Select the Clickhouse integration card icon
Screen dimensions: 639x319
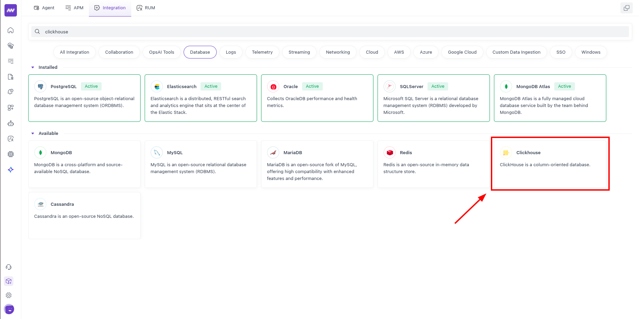pos(506,152)
